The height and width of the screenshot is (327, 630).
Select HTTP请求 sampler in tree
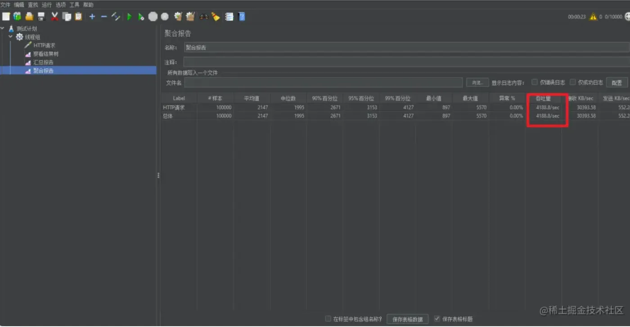click(44, 45)
